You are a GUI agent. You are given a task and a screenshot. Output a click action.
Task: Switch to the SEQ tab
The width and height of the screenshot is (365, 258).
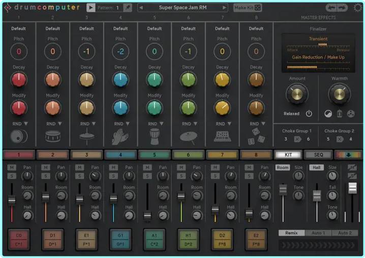coord(318,155)
